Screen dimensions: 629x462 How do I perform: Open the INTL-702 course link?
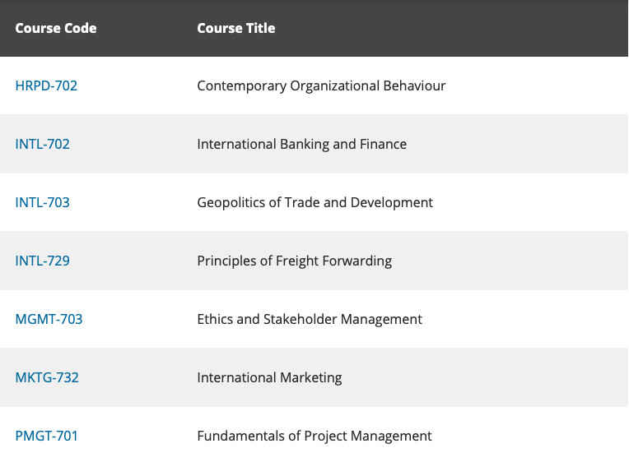pyautogui.click(x=42, y=144)
